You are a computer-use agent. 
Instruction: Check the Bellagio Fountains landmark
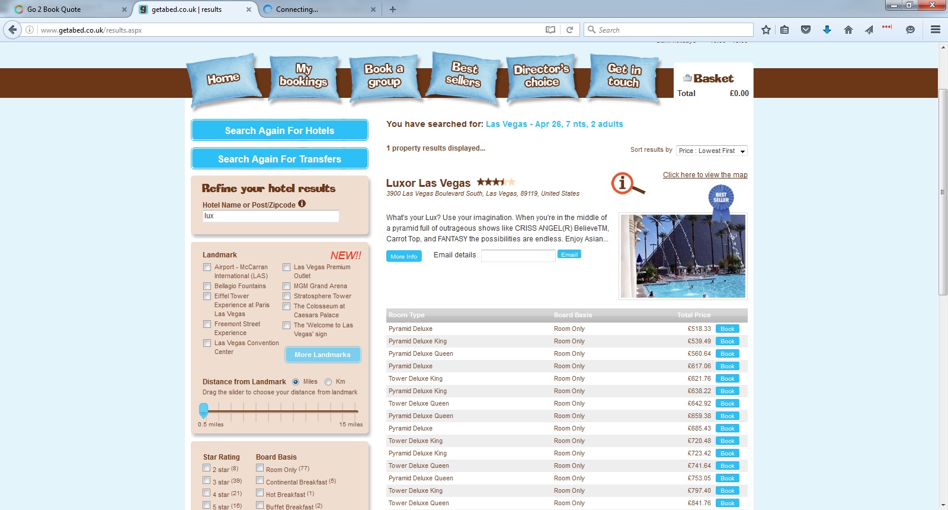[x=207, y=286]
